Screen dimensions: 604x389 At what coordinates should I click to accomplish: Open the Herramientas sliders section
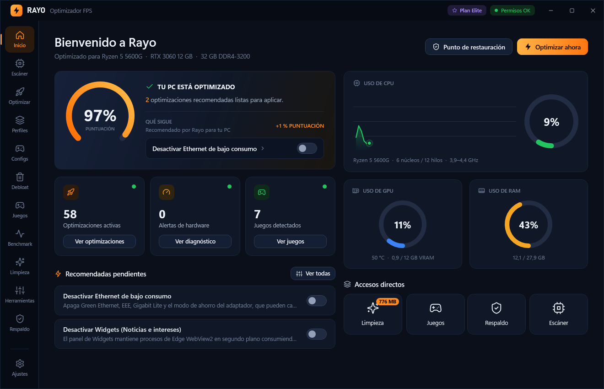(x=20, y=295)
